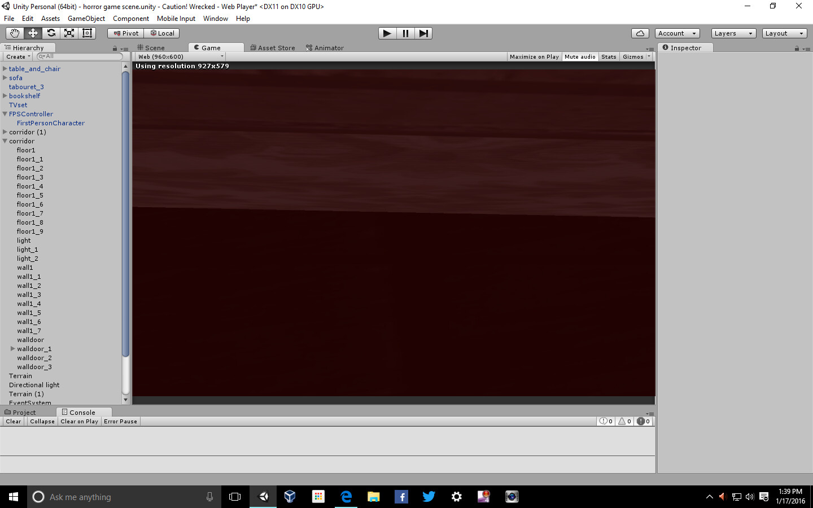Open Unity Cloud services panel
Image resolution: width=813 pixels, height=508 pixels.
tap(640, 33)
